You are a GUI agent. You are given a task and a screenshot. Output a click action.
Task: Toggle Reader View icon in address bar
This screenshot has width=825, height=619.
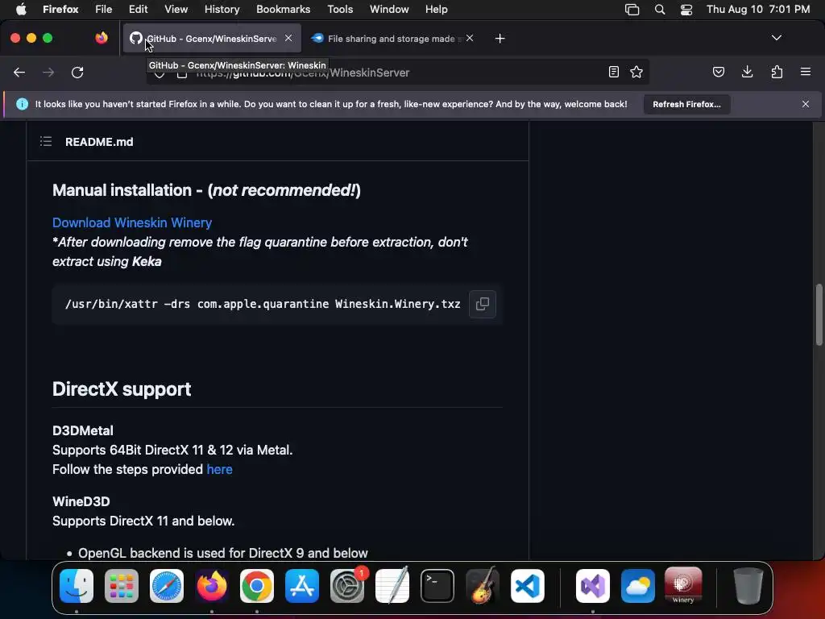click(613, 72)
